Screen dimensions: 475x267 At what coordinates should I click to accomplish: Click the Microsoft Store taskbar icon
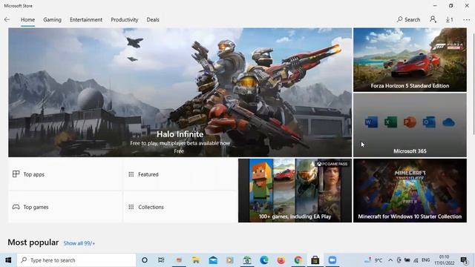(x=315, y=260)
